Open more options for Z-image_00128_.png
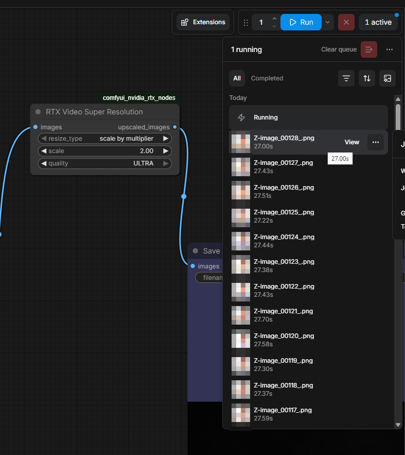405x455 pixels. (x=376, y=142)
